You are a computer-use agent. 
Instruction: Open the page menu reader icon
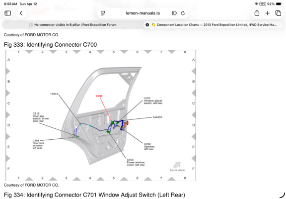pos(103,13)
